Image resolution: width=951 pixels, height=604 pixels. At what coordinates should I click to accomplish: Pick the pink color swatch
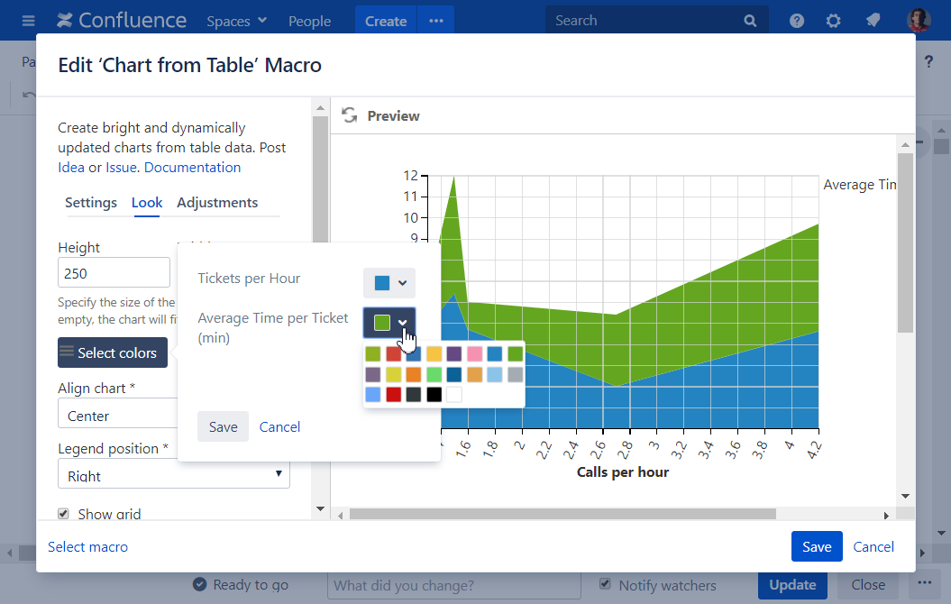(x=475, y=354)
